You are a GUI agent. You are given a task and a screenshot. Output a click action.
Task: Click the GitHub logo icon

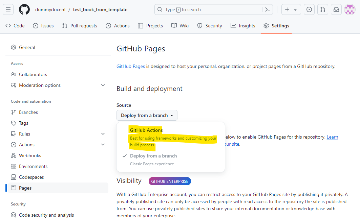click(x=24, y=9)
